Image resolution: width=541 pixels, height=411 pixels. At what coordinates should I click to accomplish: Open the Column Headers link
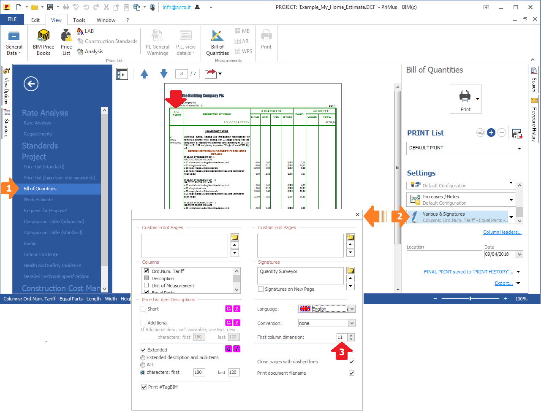coord(502,232)
